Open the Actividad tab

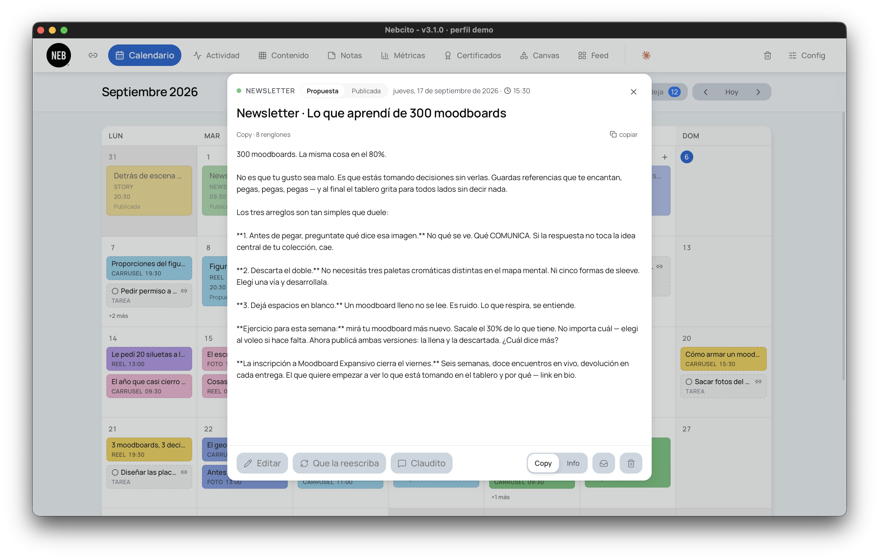tap(217, 55)
